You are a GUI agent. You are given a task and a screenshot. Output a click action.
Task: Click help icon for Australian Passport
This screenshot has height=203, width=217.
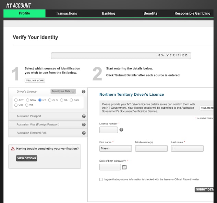coord(84,116)
